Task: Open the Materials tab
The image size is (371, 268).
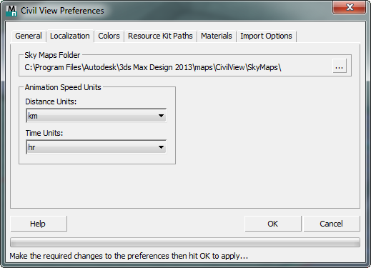Action: (x=217, y=36)
